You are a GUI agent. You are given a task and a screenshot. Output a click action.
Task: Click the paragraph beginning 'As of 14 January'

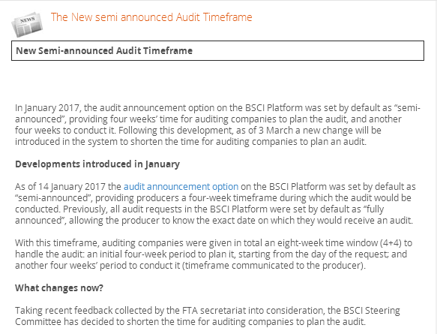click(x=215, y=203)
